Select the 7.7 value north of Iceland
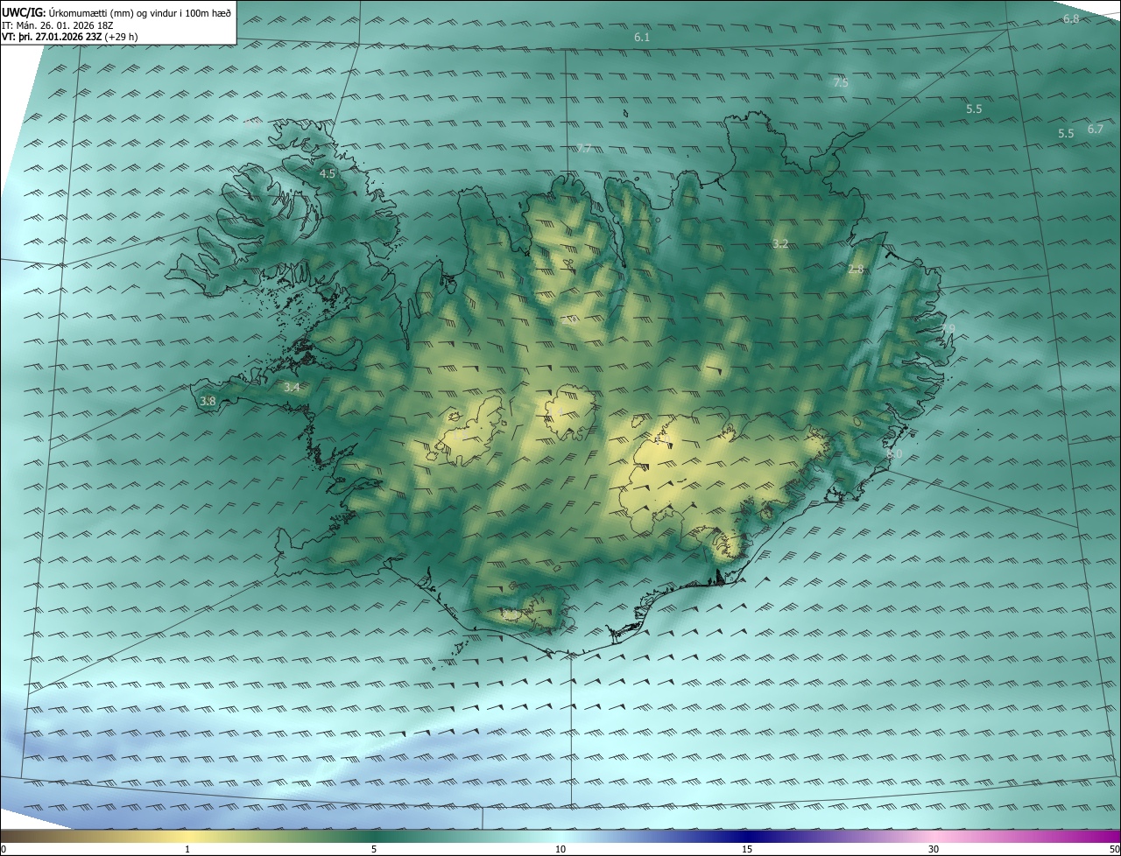This screenshot has width=1121, height=856. click(584, 149)
